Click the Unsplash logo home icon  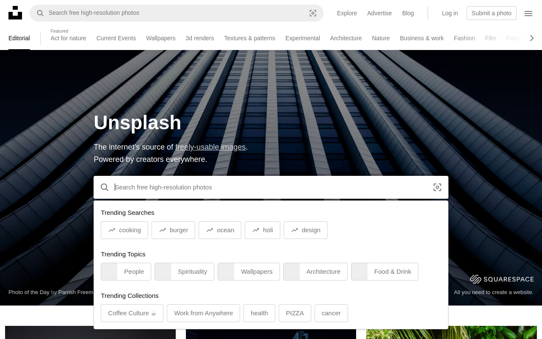[15, 13]
